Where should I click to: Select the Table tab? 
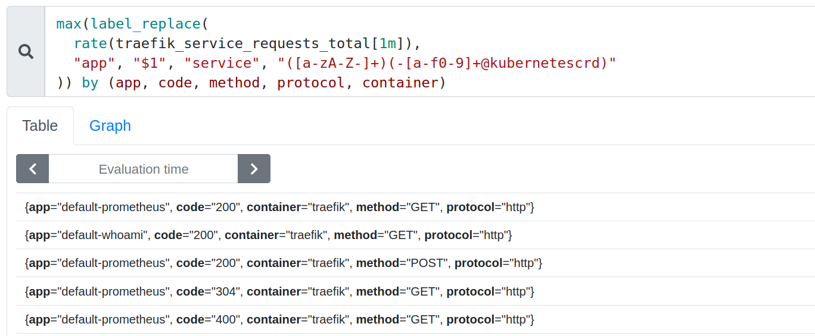(40, 126)
